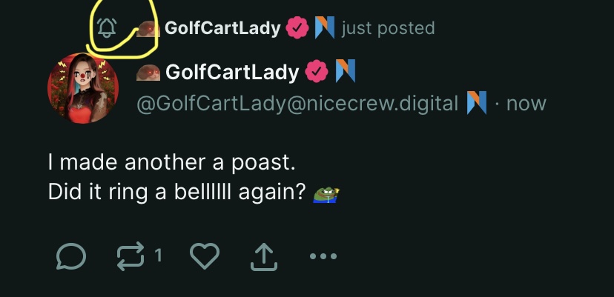Click the pink verified badge beside the display name

(x=317, y=72)
